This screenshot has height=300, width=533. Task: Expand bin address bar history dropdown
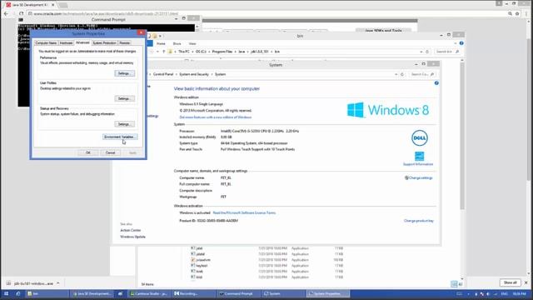pos(421,52)
